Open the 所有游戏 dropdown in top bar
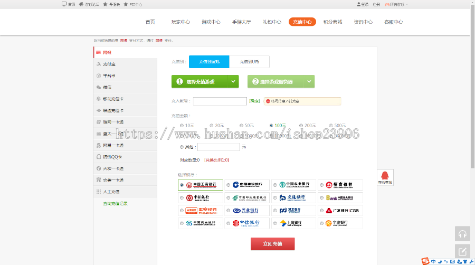The image size is (475, 265). coord(396,5)
